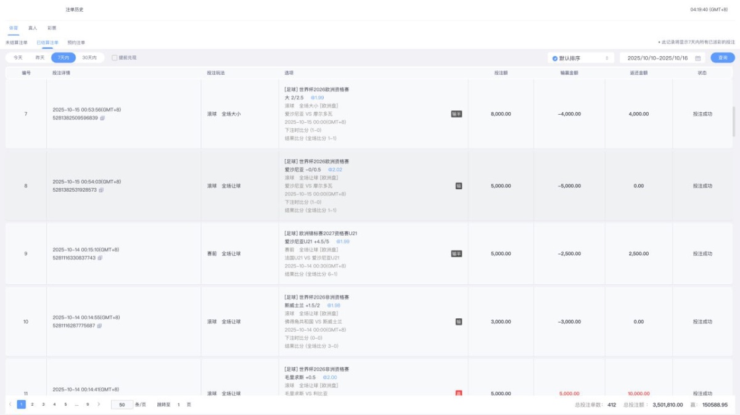This screenshot has width=740, height=415.
Task: Switch to the 未结算注单 tab
Action: click(x=17, y=43)
